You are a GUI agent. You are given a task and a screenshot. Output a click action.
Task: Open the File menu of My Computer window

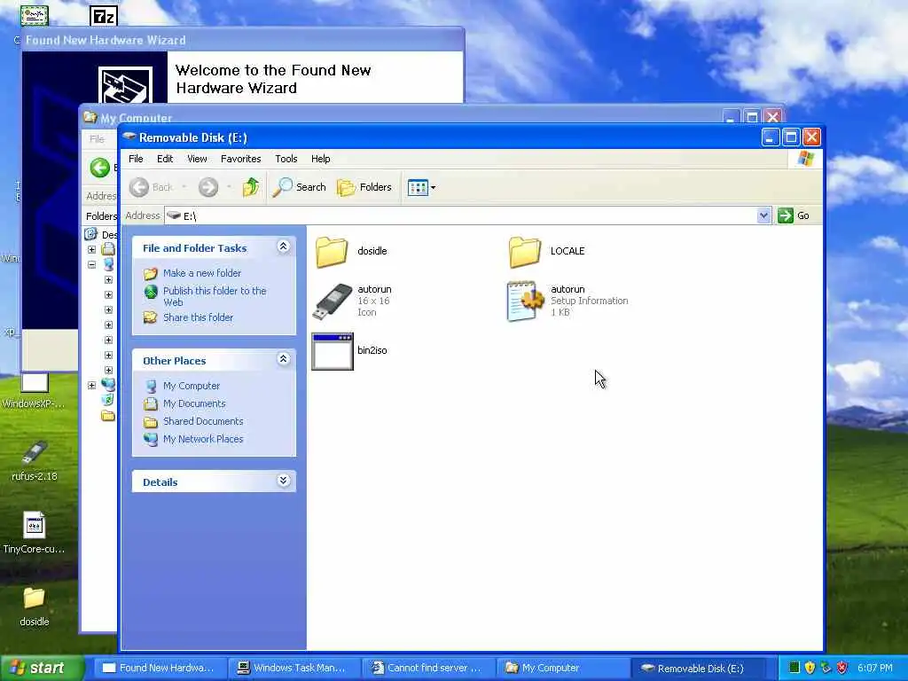tap(97, 139)
